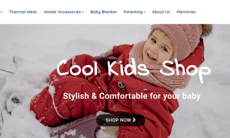
Task: Click the word Shop in the banner title
Action: pyautogui.click(x=185, y=70)
